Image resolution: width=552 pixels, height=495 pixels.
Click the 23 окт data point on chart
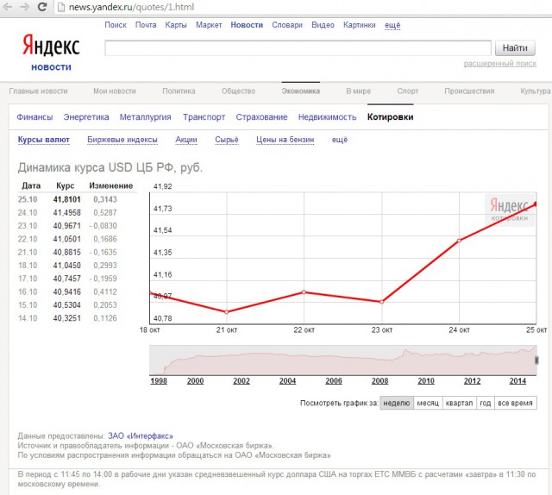click(x=382, y=302)
